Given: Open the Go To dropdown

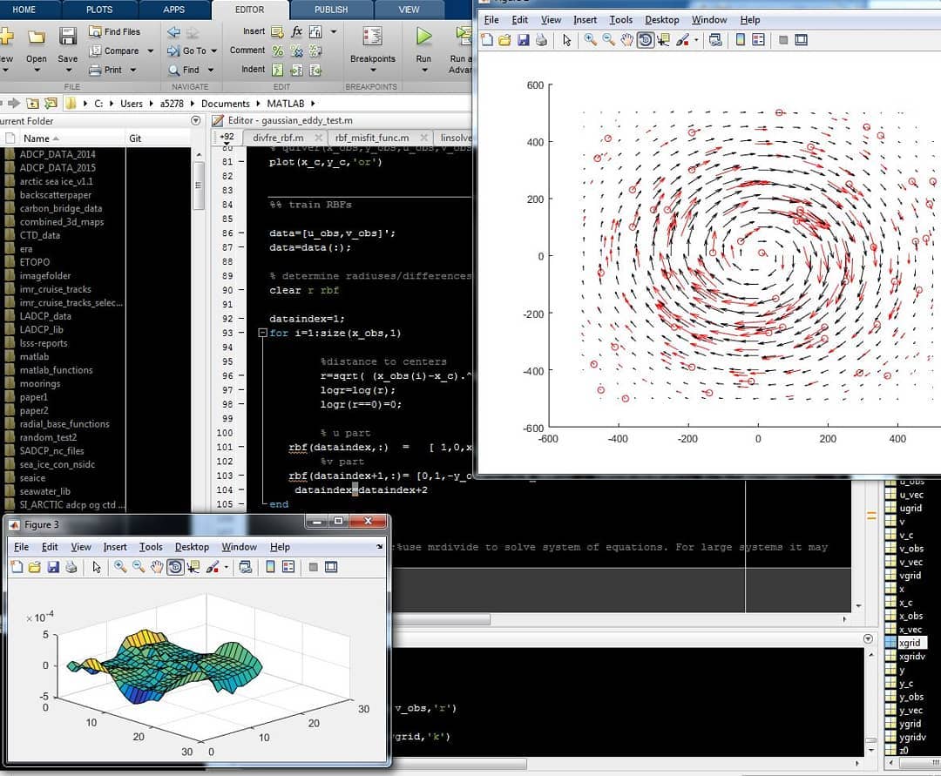Looking at the screenshot, I should pos(214,51).
